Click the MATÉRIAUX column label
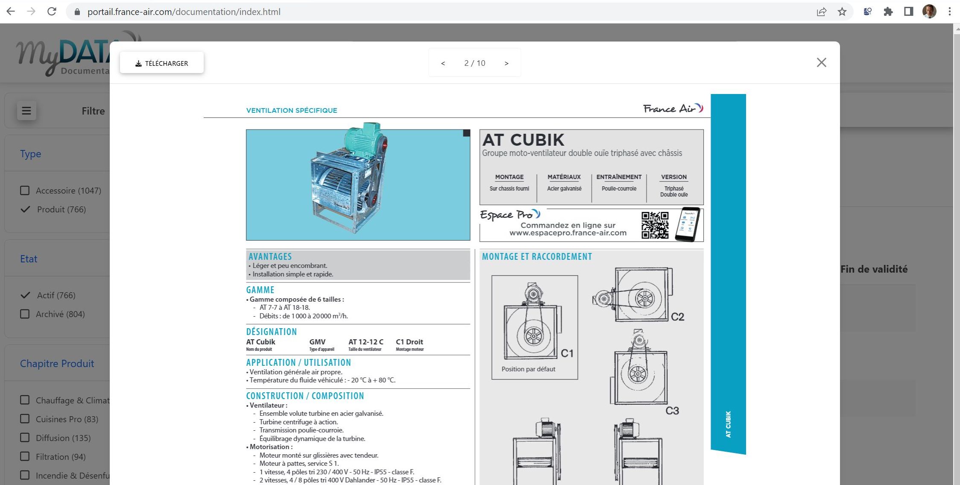 pyautogui.click(x=564, y=177)
